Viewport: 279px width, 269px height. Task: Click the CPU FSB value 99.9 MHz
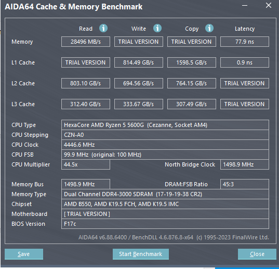pyautogui.click(x=165, y=155)
